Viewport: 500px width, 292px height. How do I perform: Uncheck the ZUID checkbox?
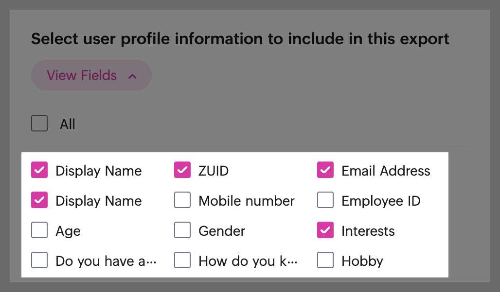click(182, 170)
